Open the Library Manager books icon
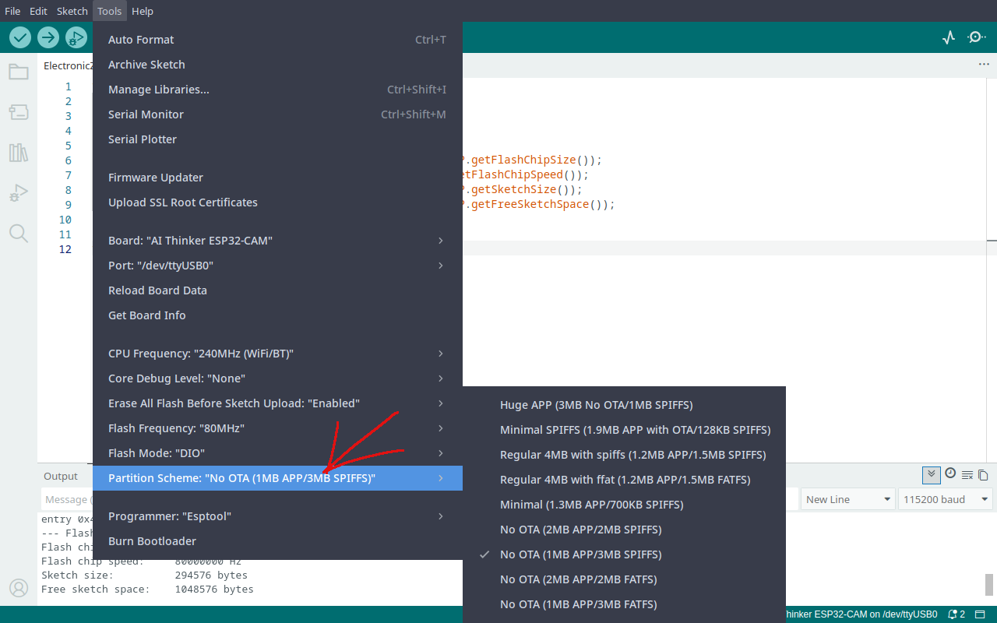This screenshot has width=997, height=623. 19,153
